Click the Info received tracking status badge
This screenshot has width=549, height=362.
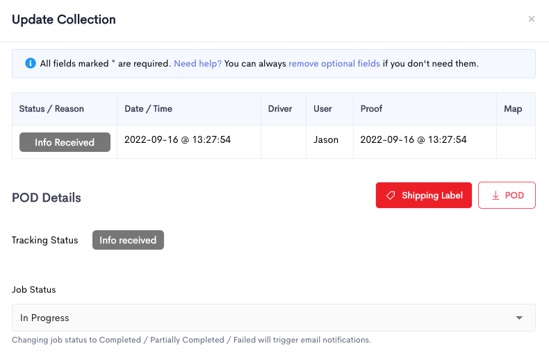128,240
